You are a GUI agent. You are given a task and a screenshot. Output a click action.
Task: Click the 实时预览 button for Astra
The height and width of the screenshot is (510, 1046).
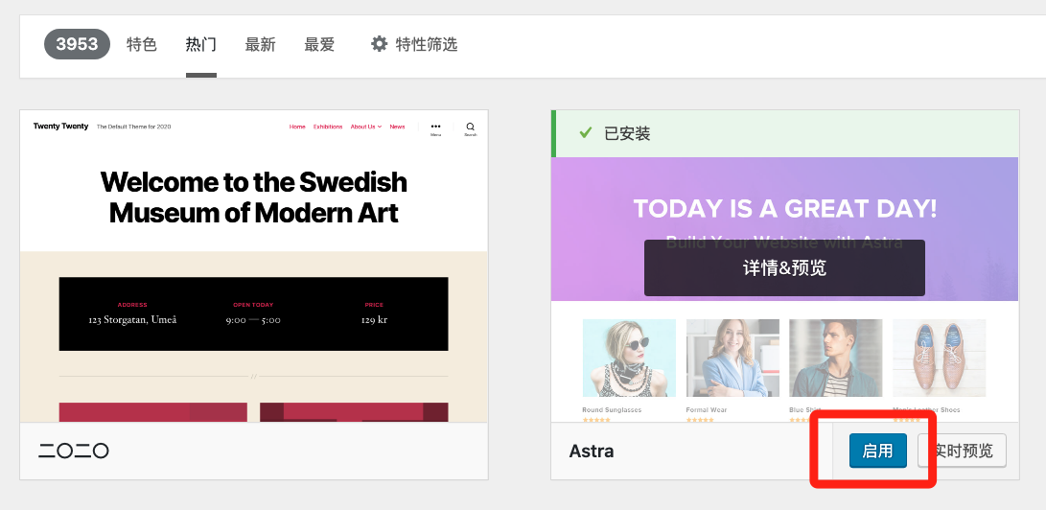point(962,451)
